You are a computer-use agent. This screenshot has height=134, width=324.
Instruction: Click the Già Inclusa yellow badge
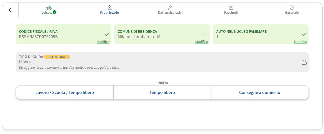coord(57,57)
